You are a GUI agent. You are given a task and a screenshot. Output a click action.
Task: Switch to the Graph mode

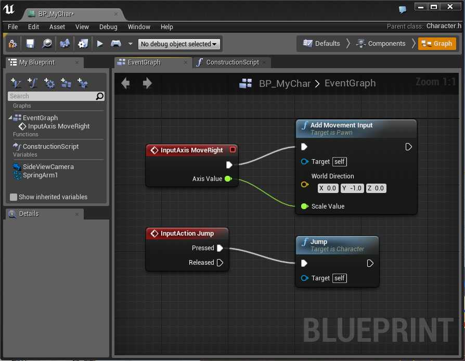437,44
